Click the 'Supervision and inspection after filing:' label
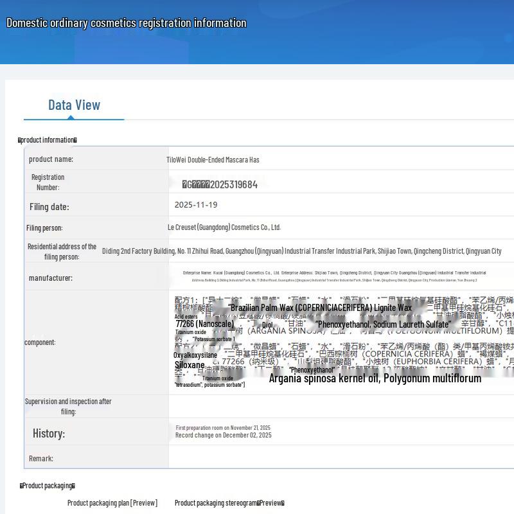This screenshot has height=514, width=514. [x=68, y=407]
